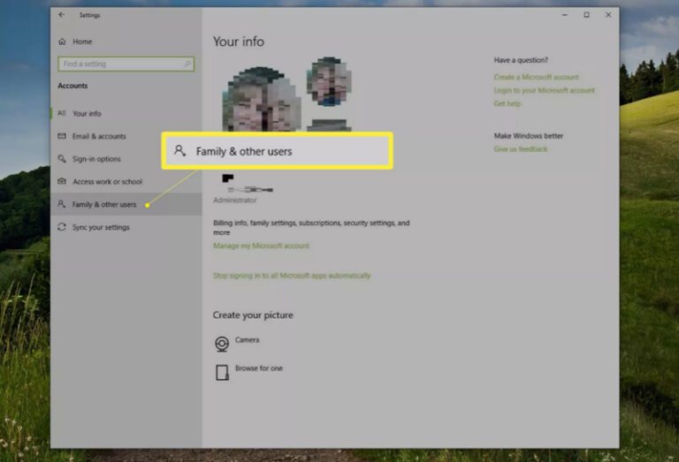Focus the 'Find a setting' search box
The height and width of the screenshot is (462, 679).
tap(126, 64)
